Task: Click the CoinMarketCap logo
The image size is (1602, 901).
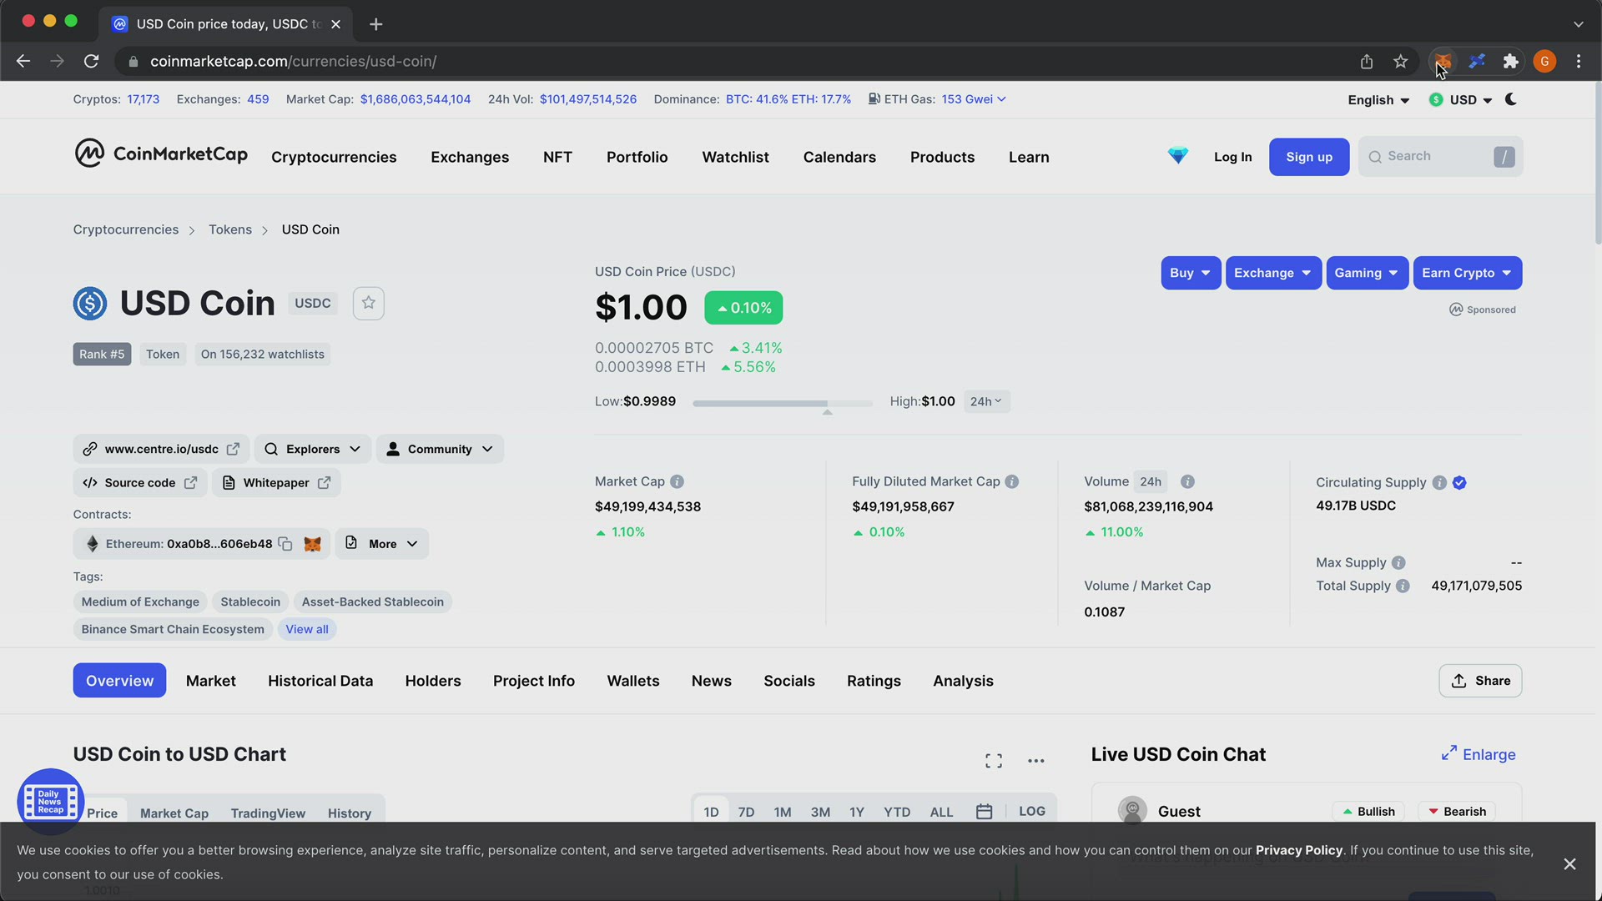Action: pos(160,154)
